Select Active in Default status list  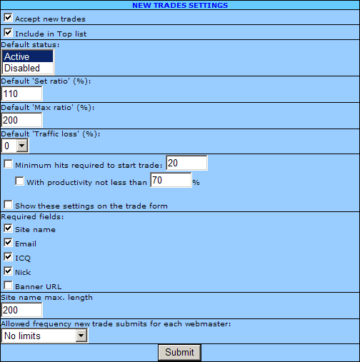tap(28, 56)
